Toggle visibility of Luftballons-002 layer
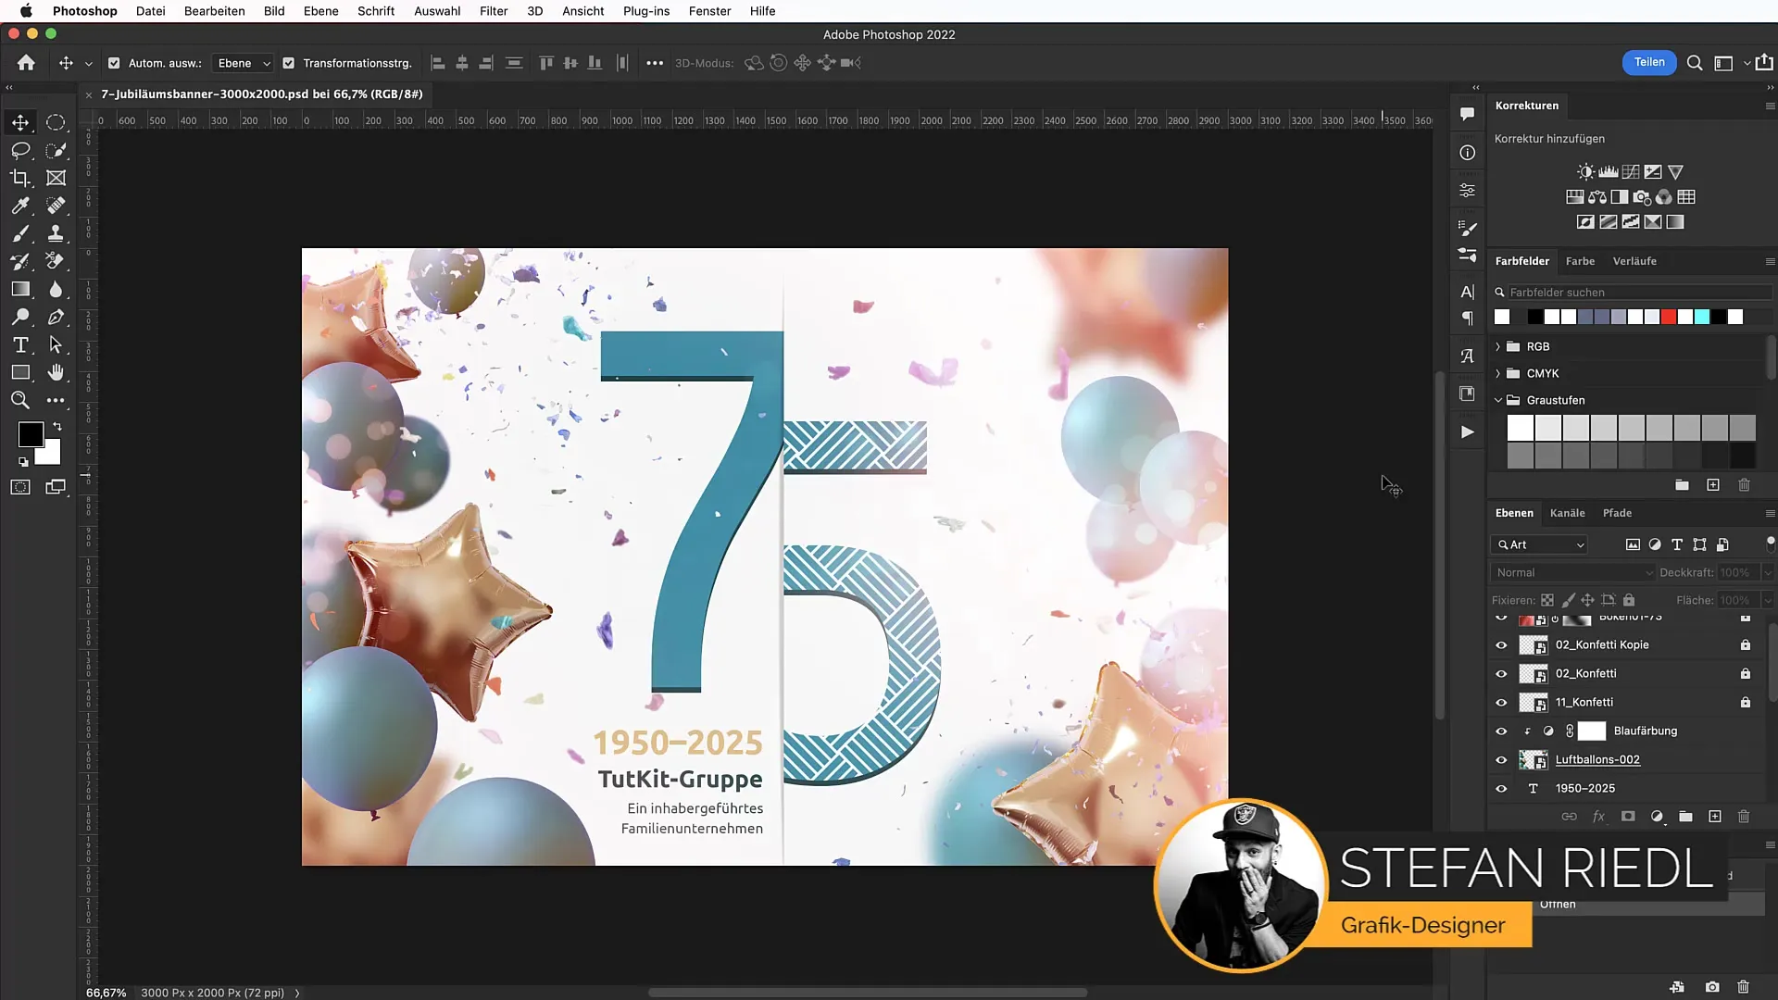1778x1000 pixels. pyautogui.click(x=1501, y=758)
